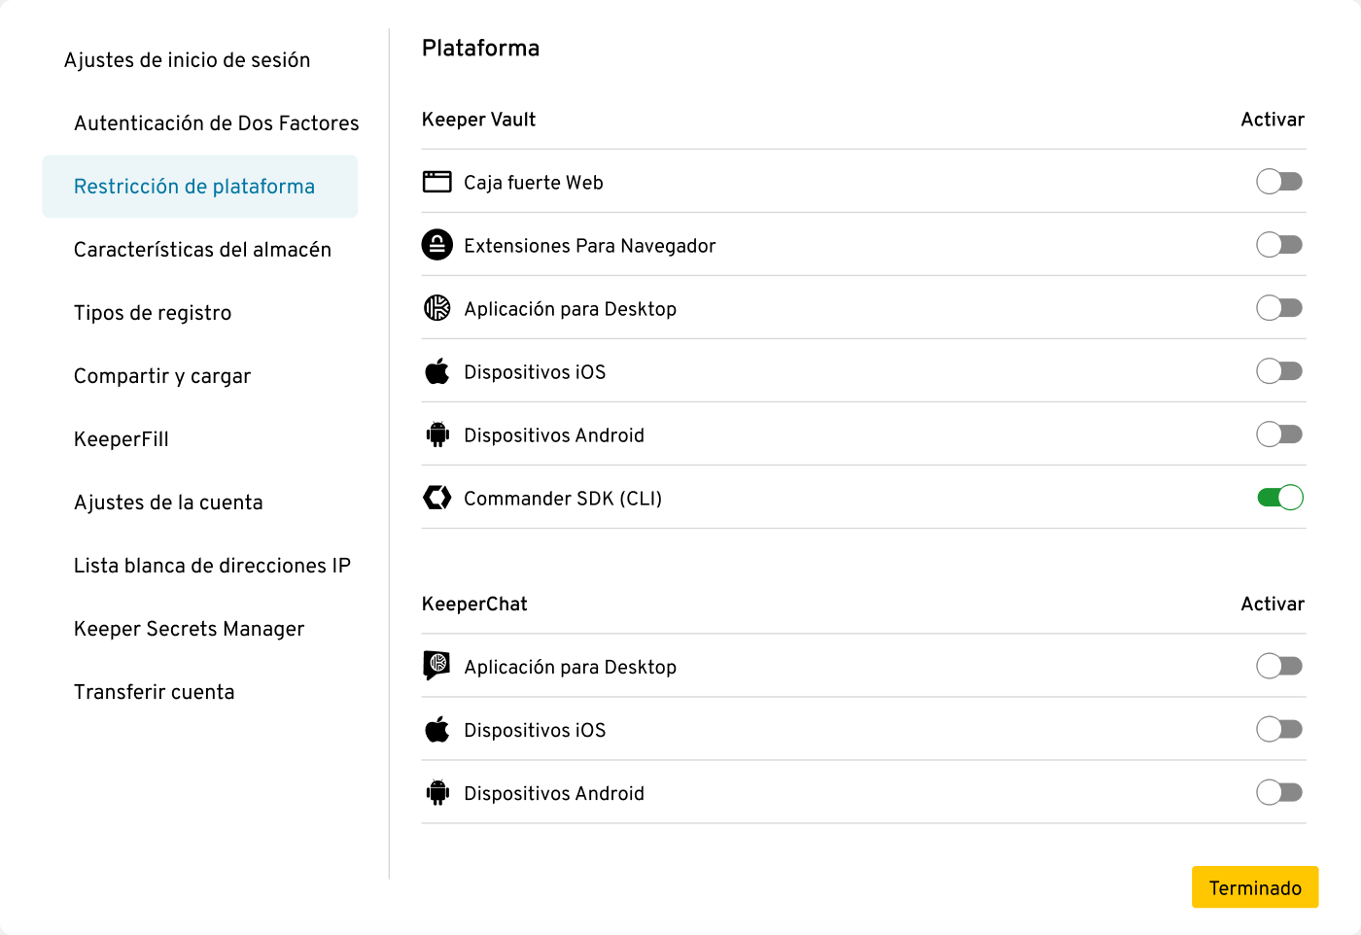The height and width of the screenshot is (935, 1361).
Task: Enable Keeper Vault Dispositivos iOS toggle
Action: (x=1279, y=371)
